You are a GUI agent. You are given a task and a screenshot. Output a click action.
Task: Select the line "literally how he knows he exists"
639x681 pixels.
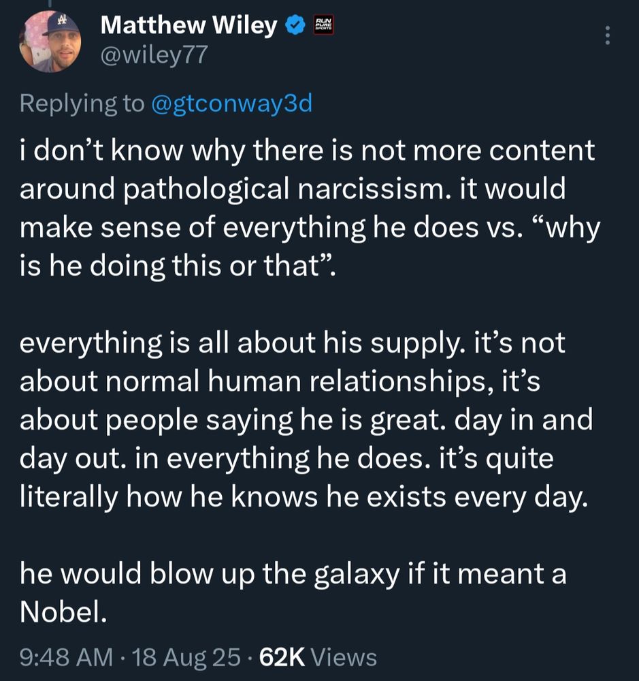304,497
